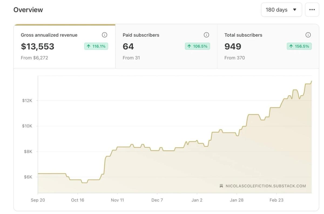This screenshot has height=214, width=324.
Task: Open the 180 days time range dropdown
Action: click(x=281, y=9)
